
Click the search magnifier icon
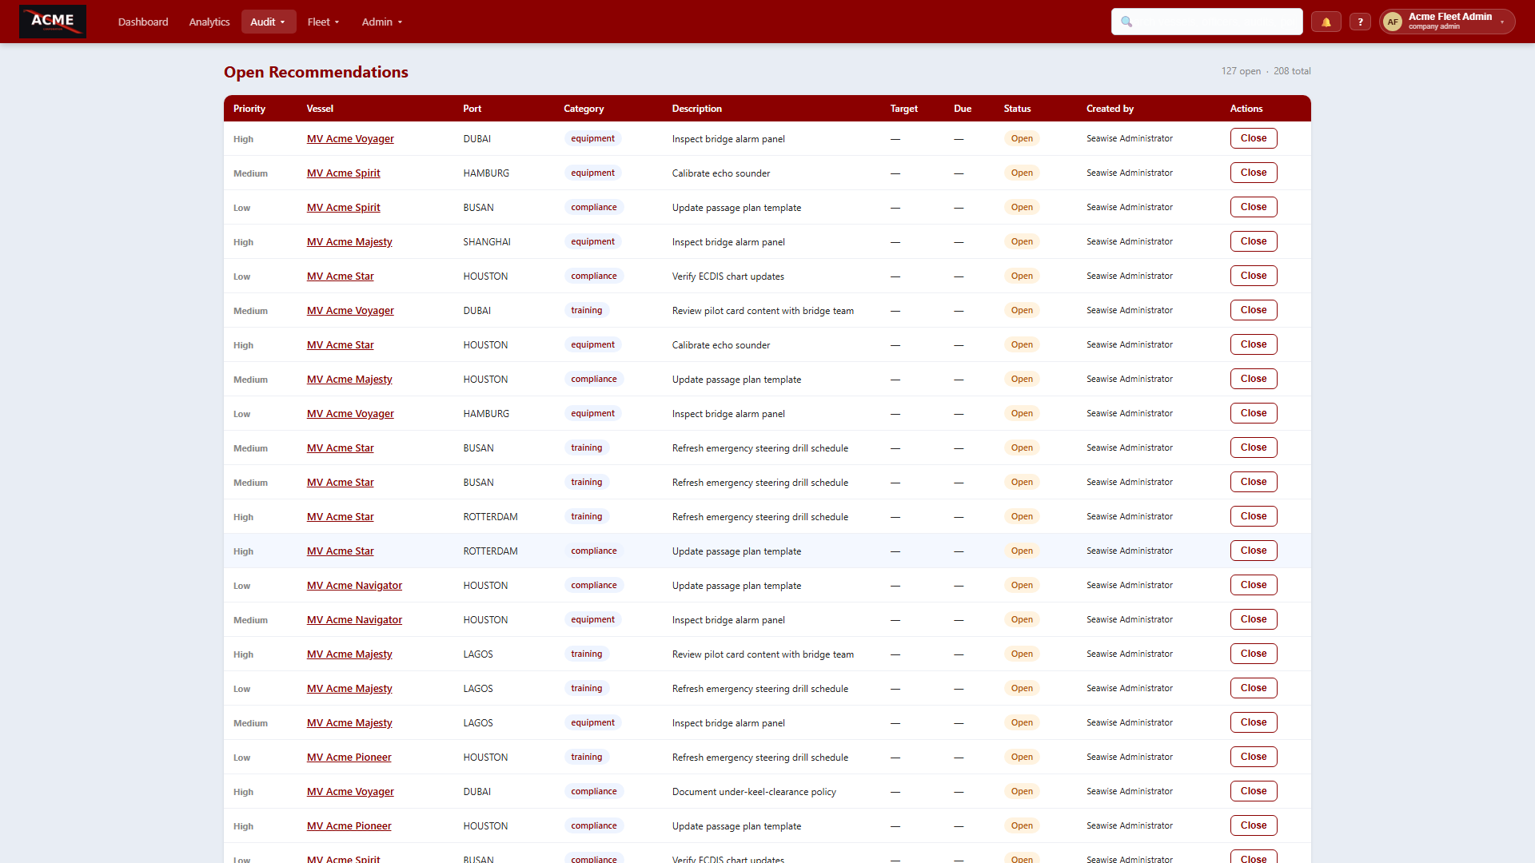pyautogui.click(x=1126, y=22)
